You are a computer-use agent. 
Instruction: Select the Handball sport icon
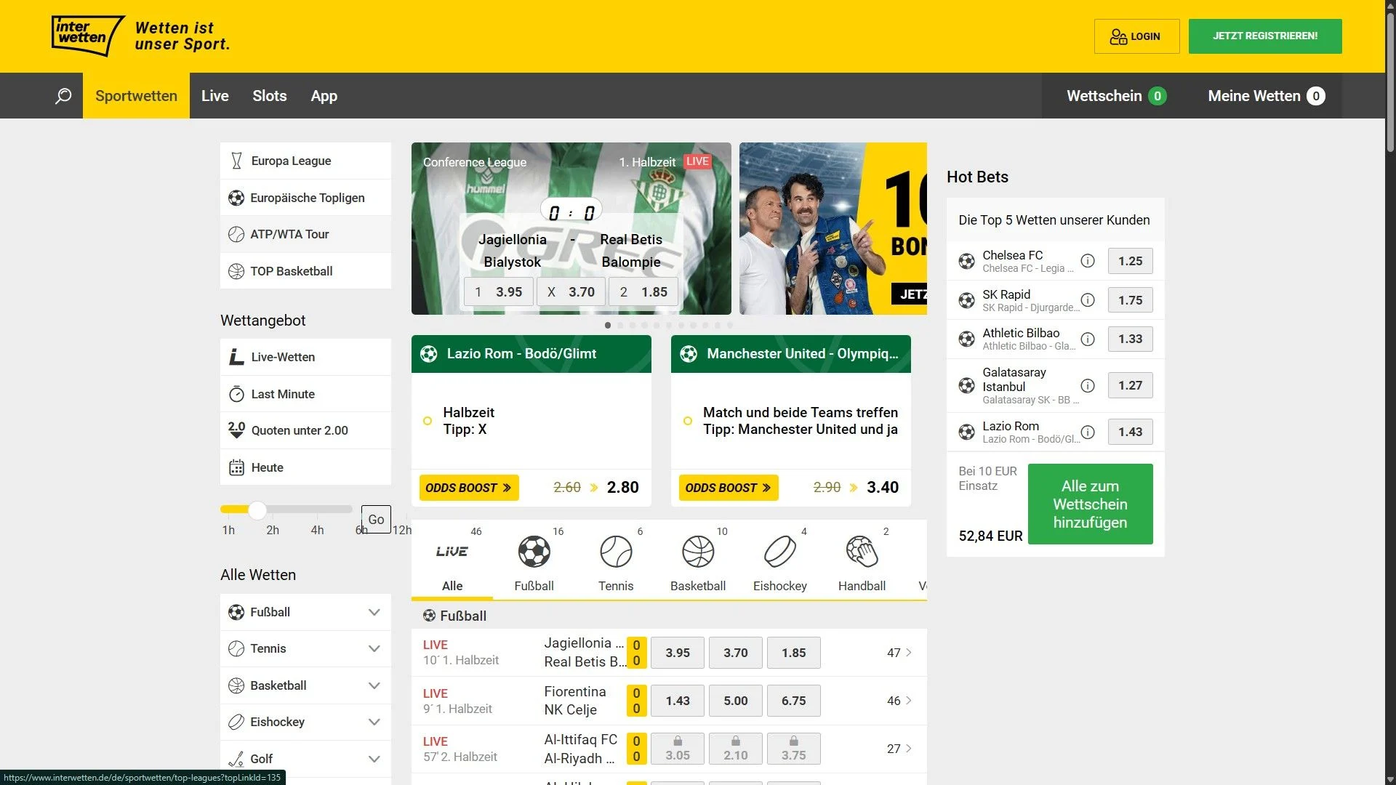tap(862, 552)
